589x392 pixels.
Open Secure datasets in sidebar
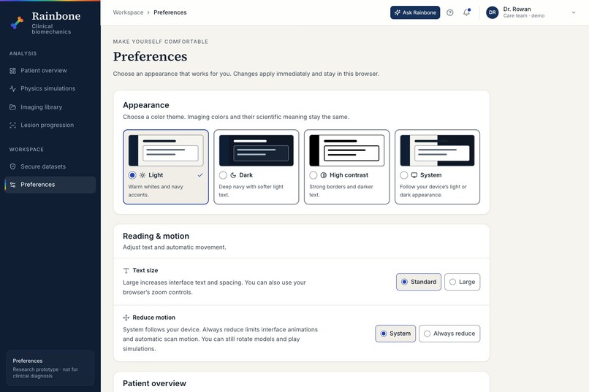50,166
